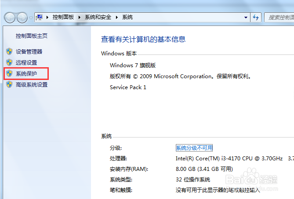Click the shield icon beside 系统保护
294x199 pixels.
tap(9, 73)
